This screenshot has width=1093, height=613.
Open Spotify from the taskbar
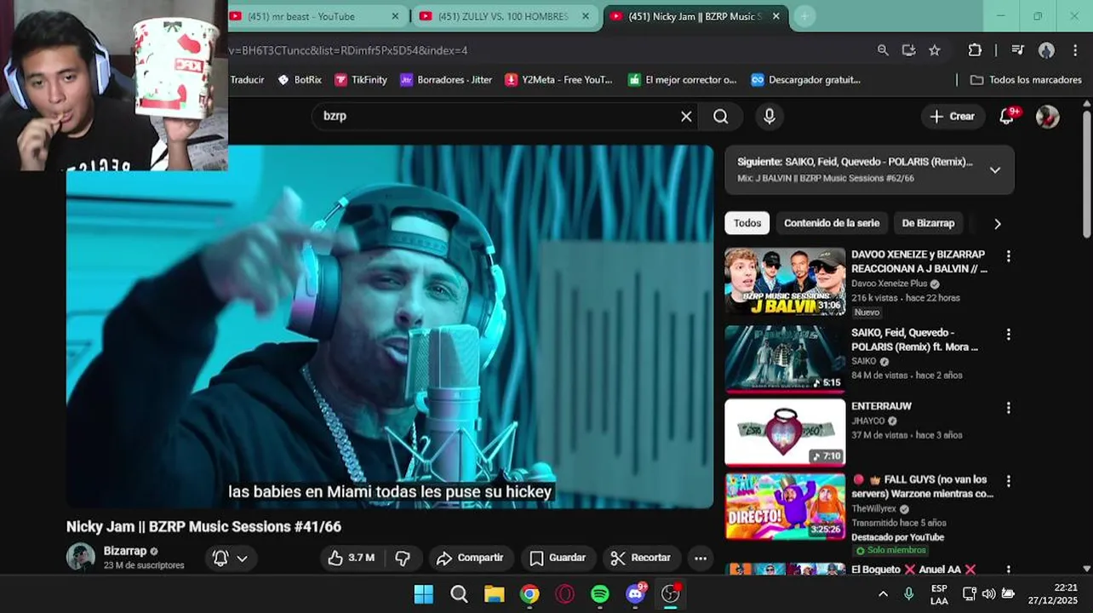pos(600,593)
